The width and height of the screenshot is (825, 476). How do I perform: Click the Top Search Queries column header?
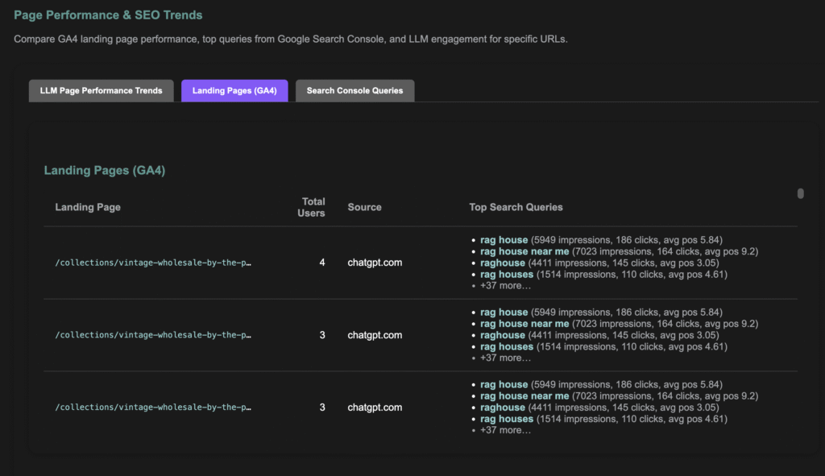point(516,207)
